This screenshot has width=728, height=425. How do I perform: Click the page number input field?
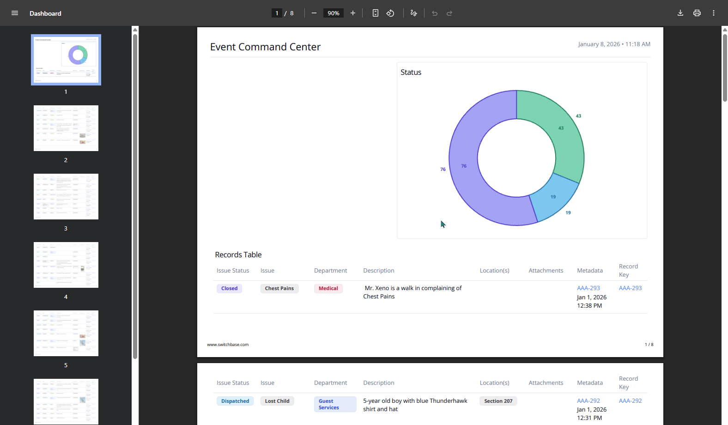tap(277, 13)
